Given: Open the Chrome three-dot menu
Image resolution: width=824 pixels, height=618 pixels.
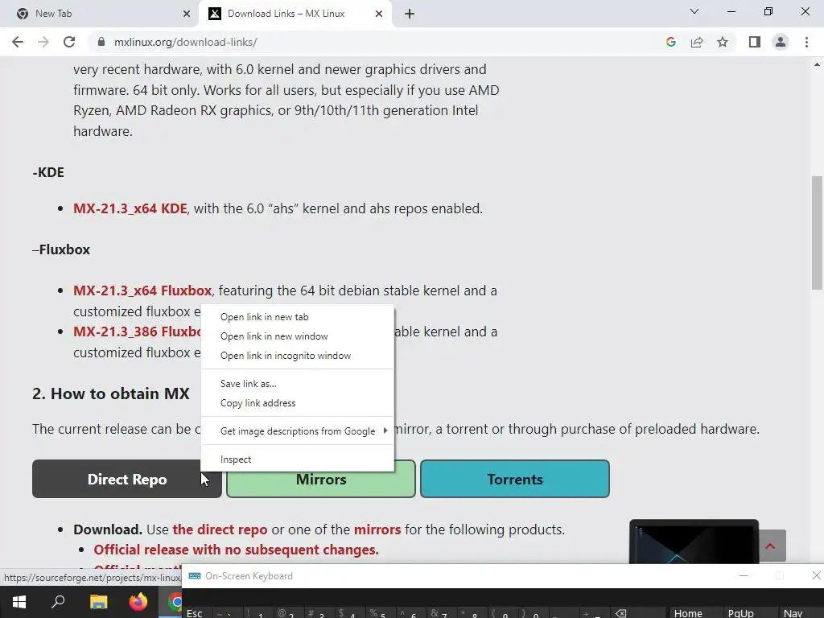Looking at the screenshot, I should [806, 42].
